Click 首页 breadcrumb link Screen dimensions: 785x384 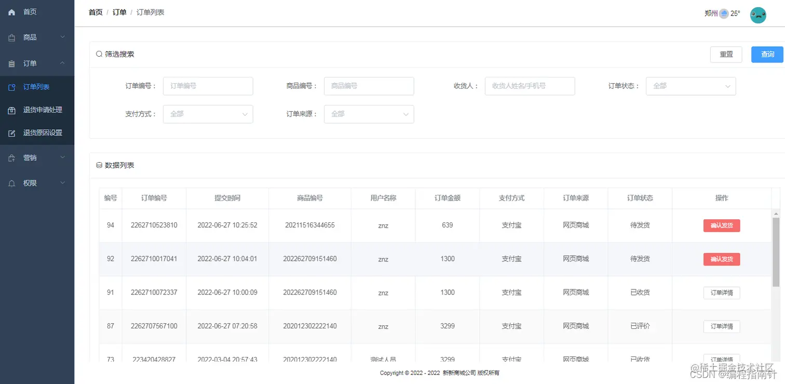pos(96,12)
